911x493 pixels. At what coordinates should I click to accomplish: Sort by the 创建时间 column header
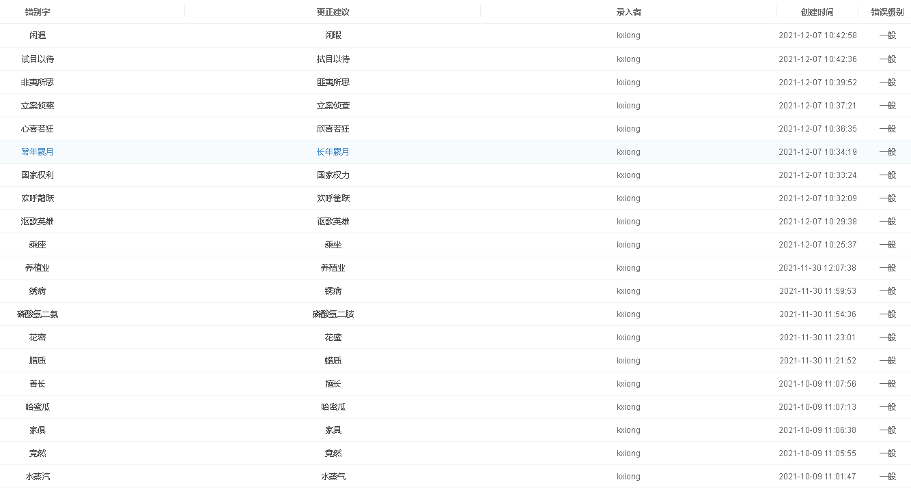[817, 12]
